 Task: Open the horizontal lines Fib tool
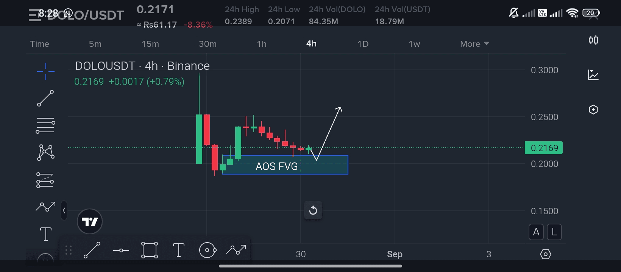(45, 125)
